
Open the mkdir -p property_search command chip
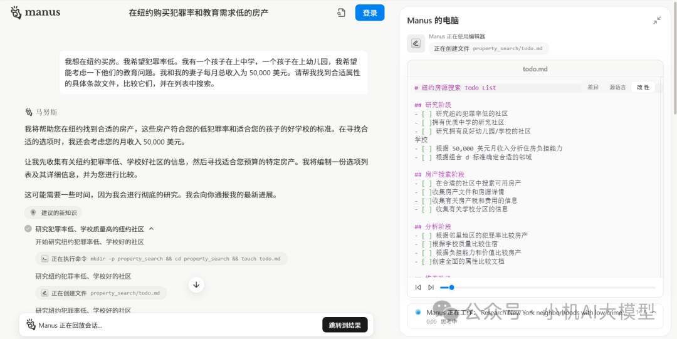161,259
